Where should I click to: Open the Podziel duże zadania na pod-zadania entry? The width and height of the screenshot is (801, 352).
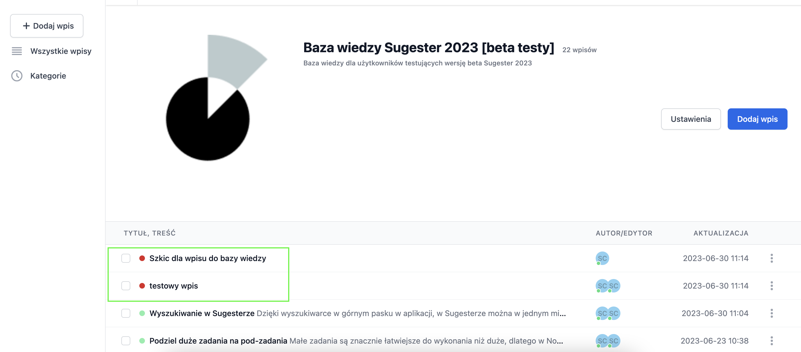coord(218,341)
